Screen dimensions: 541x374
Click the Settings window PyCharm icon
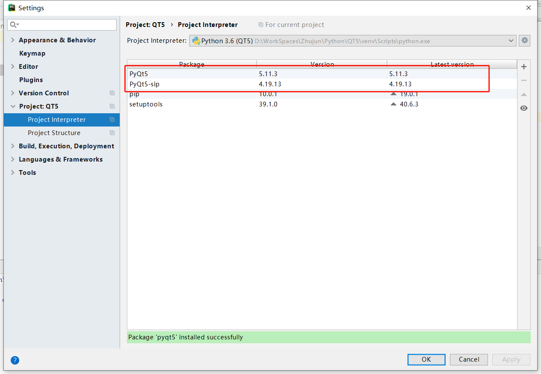click(12, 7)
